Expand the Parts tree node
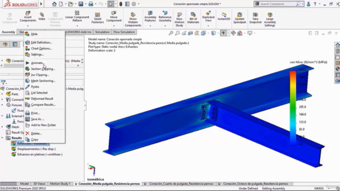 2,94
